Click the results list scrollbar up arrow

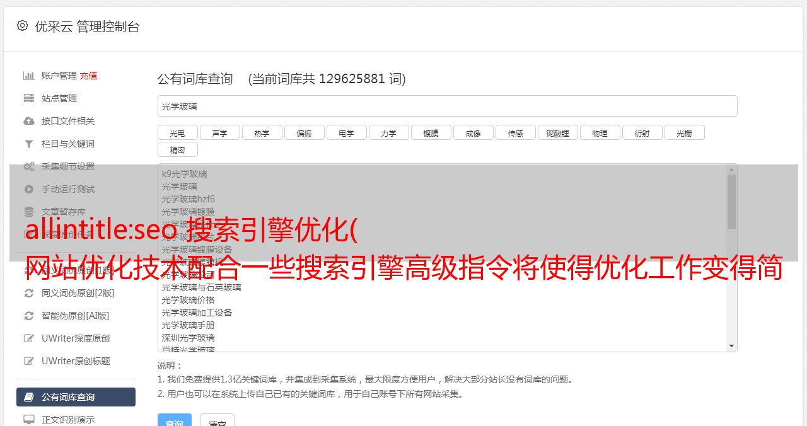(731, 170)
